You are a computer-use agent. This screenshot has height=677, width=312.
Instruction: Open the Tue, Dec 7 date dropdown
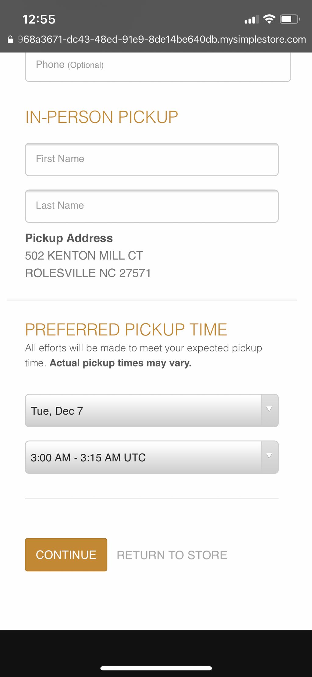[x=152, y=410]
